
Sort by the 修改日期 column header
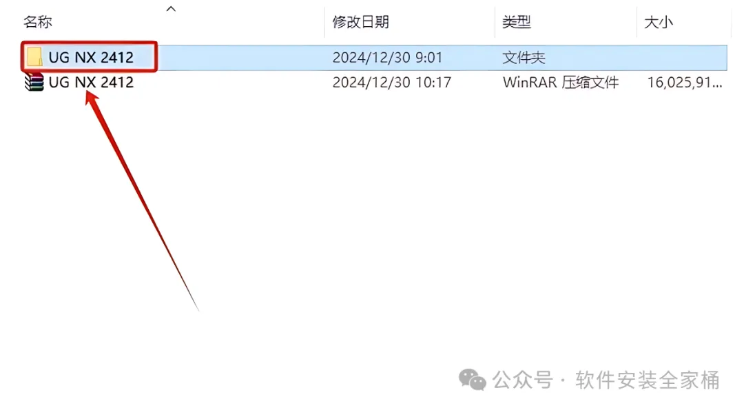[360, 22]
